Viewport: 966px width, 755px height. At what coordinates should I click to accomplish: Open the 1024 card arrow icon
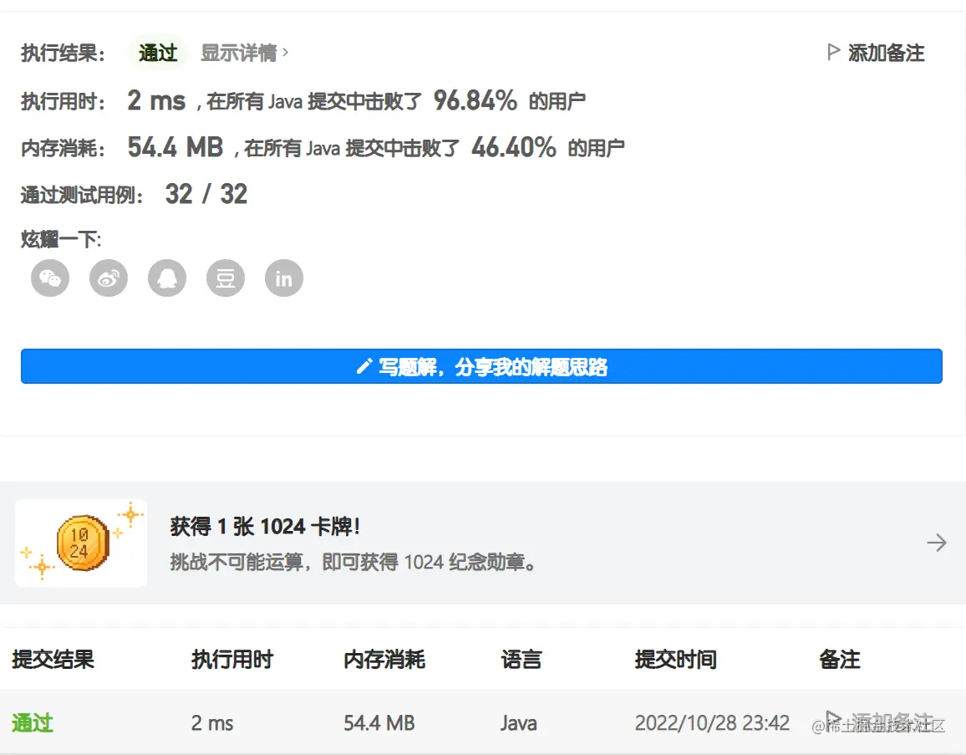(x=937, y=543)
